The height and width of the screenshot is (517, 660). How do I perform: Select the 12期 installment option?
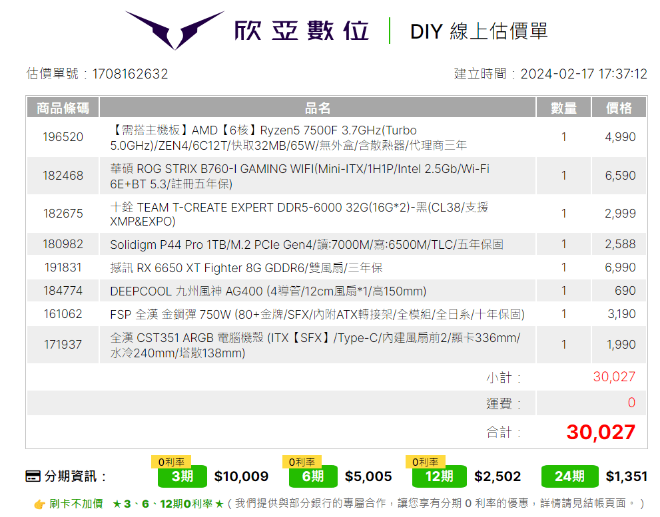(439, 476)
